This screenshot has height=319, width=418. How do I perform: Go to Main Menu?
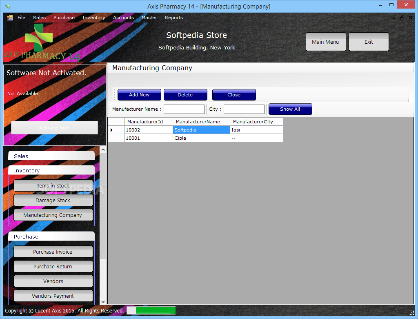click(x=326, y=42)
